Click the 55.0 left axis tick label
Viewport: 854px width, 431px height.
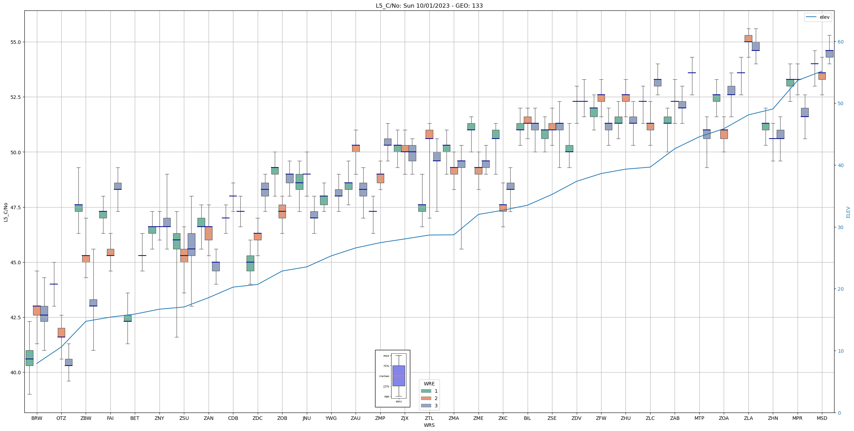pos(15,42)
